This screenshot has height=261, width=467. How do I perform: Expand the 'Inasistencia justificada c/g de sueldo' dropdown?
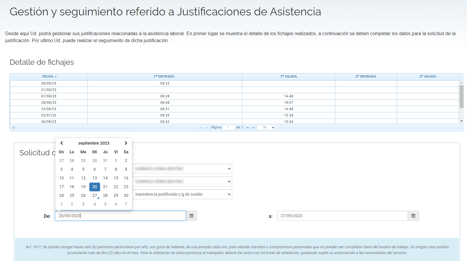click(x=182, y=194)
